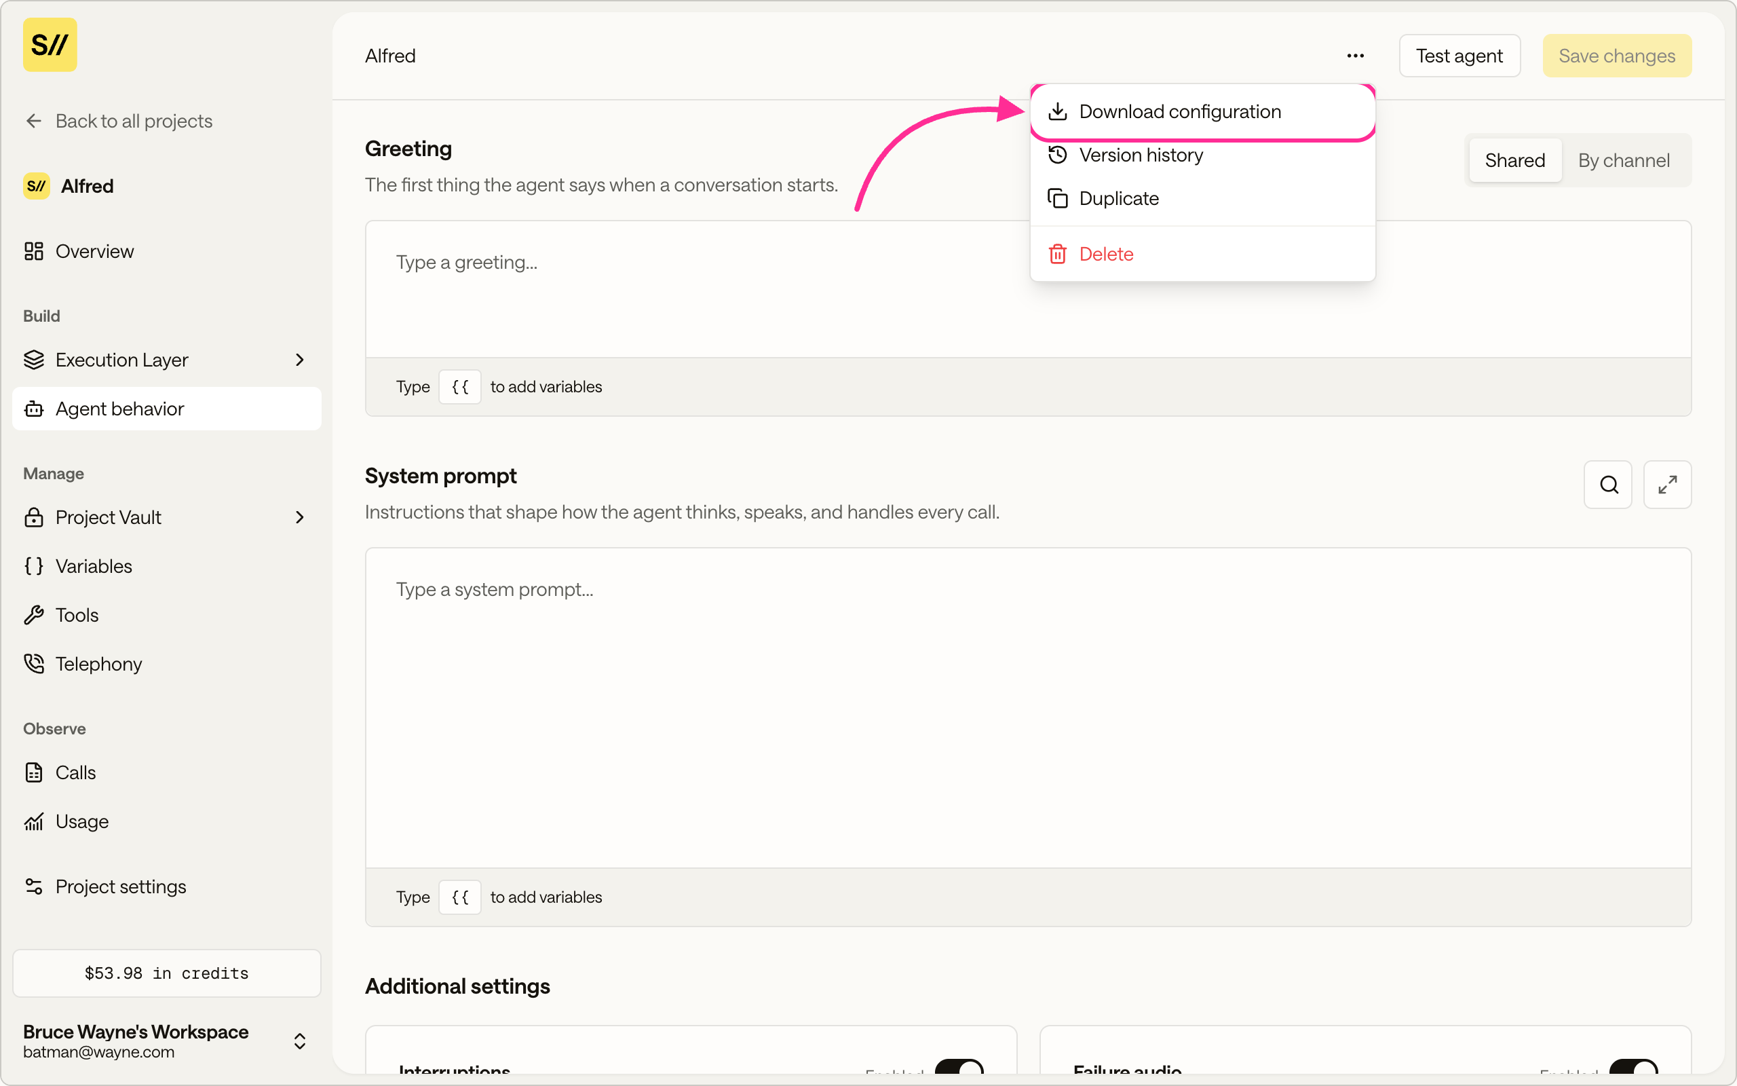Click the Agent behavior robot icon
This screenshot has width=1737, height=1086.
[34, 409]
